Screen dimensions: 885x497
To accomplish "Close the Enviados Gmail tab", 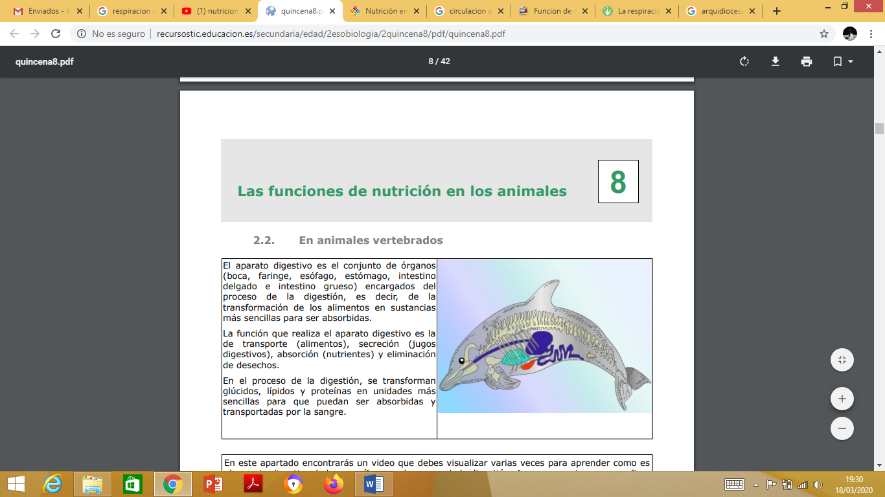I will [79, 11].
